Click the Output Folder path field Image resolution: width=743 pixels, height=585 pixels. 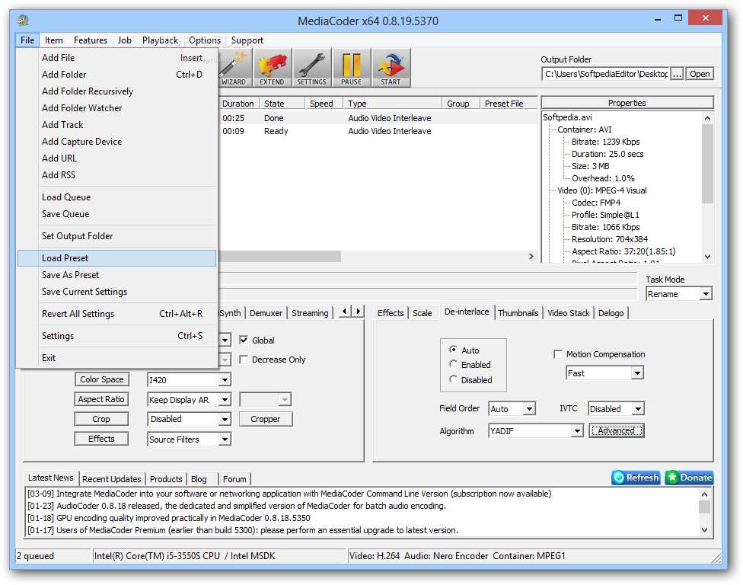(605, 74)
